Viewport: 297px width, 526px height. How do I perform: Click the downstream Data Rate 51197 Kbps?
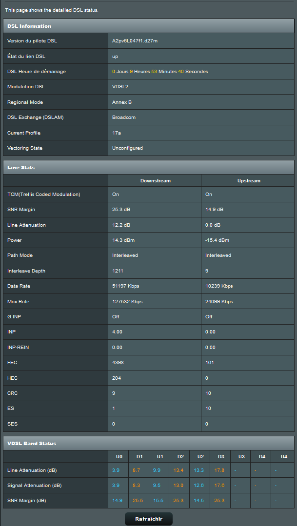[x=125, y=286]
